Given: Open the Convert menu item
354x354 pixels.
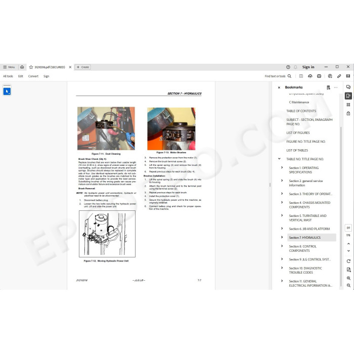Looking at the screenshot, I should pos(33,76).
